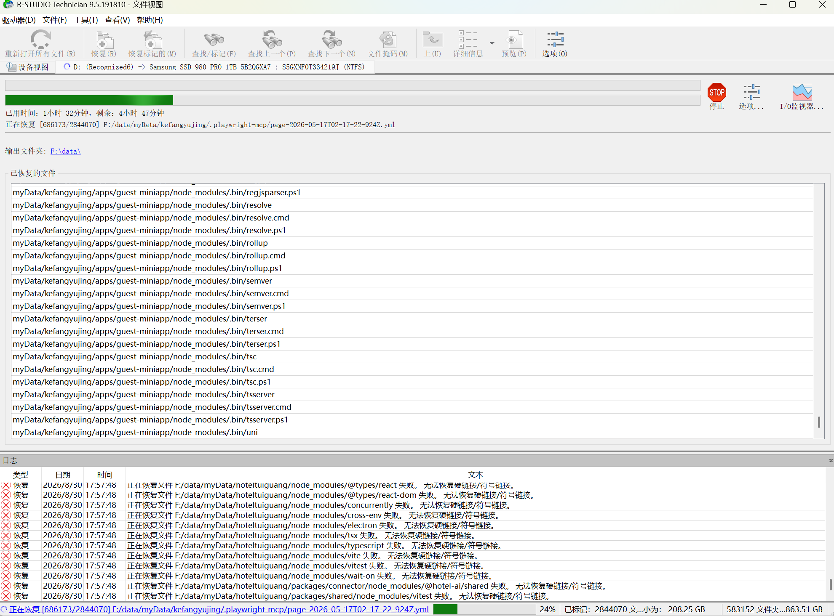
Task: Click the error icon on the node_modules/vitest log row
Action: [x=6, y=566]
